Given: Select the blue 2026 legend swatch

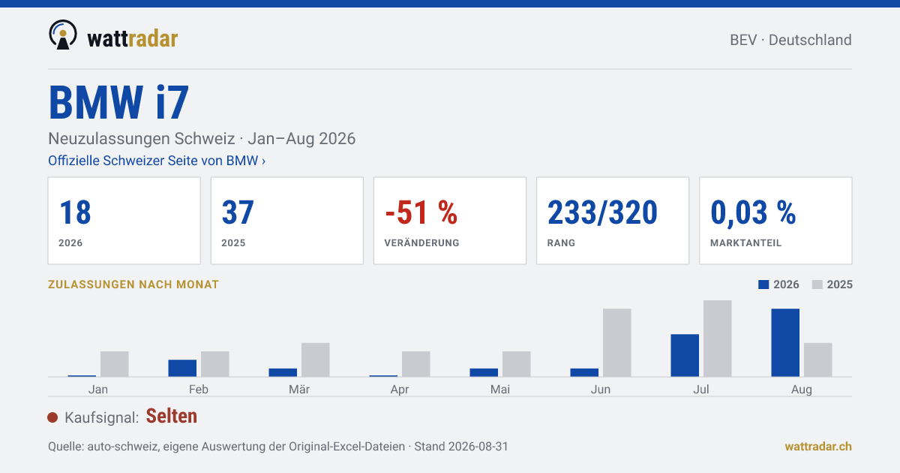Looking at the screenshot, I should [764, 285].
